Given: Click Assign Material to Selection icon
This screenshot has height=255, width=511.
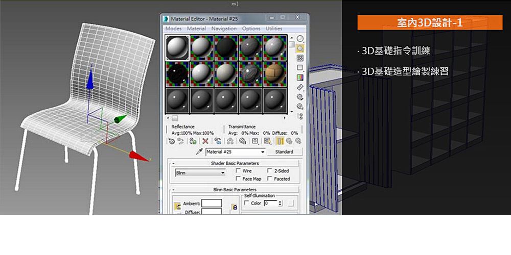Looking at the screenshot, I should coord(194,141).
